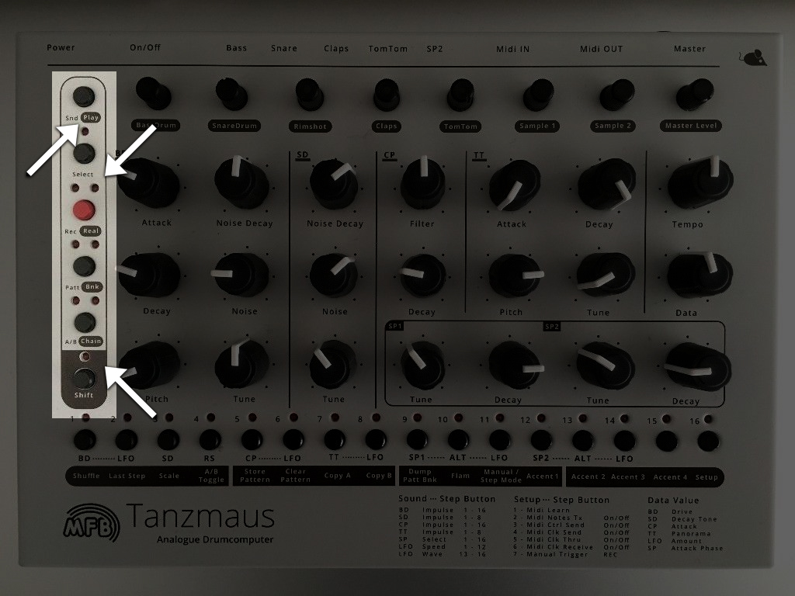Tap the Power label
Screen dimensions: 795x596
point(61,47)
